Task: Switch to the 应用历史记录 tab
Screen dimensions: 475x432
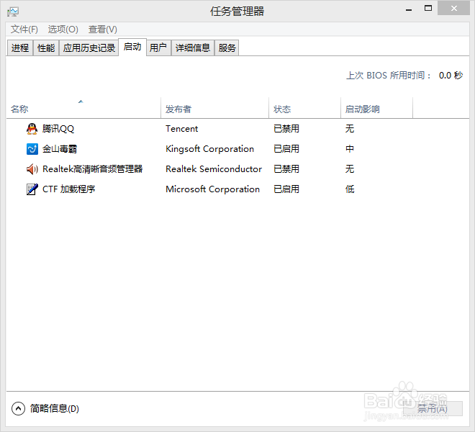Action: coord(89,48)
